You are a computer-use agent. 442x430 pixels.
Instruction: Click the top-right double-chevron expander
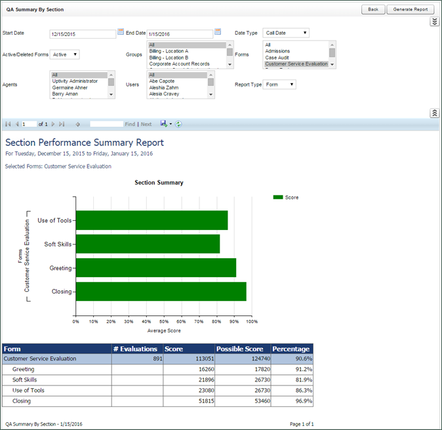click(434, 22)
